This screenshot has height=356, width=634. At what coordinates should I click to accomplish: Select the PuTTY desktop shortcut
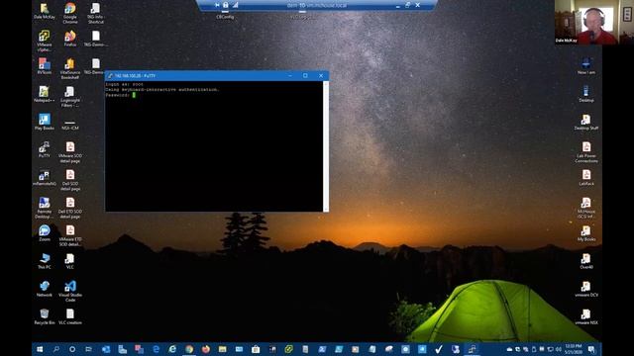45,149
